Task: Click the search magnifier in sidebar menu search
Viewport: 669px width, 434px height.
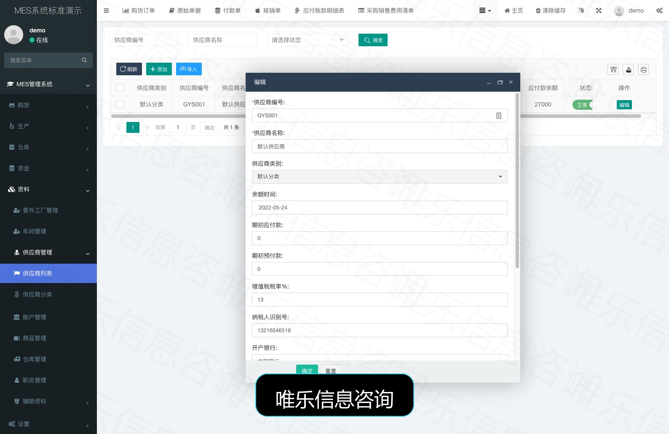Action: tap(84, 60)
